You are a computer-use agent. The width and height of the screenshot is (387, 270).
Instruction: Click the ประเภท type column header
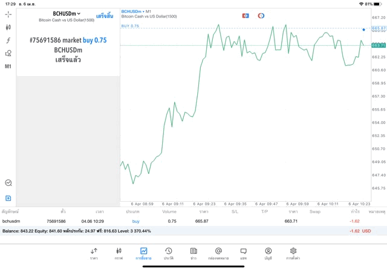click(132, 211)
